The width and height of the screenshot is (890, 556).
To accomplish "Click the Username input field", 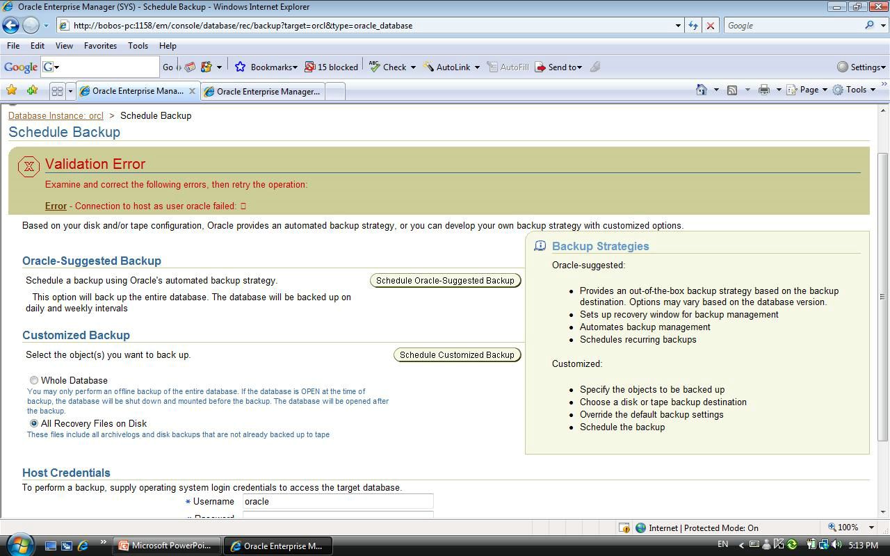I will point(337,501).
